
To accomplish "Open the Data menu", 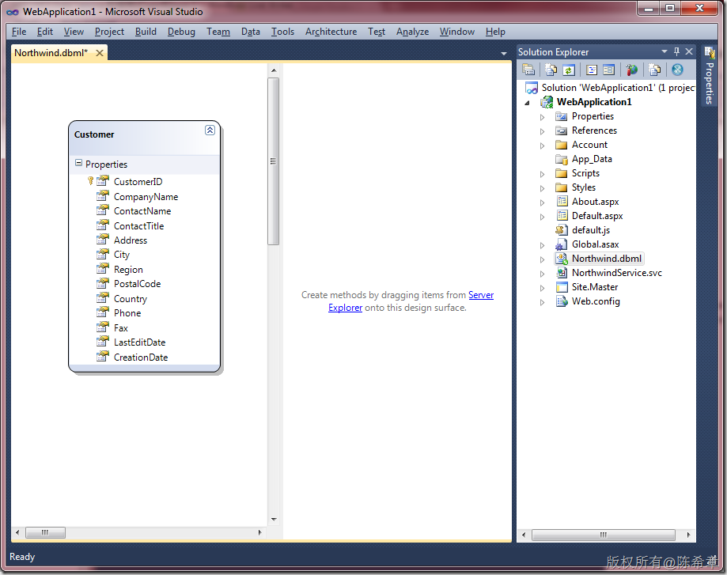I will [x=250, y=32].
